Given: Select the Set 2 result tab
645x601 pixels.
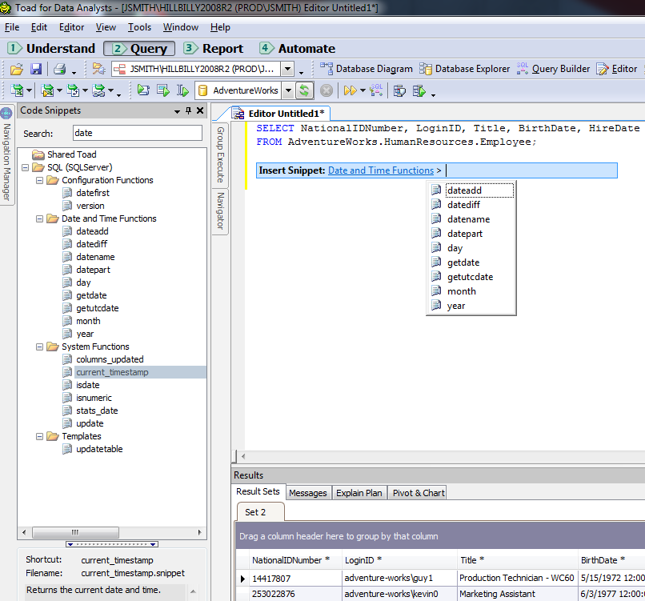Looking at the screenshot, I should 259,512.
